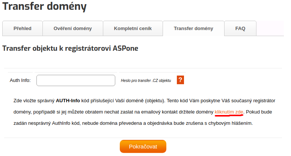Screen dimensions: 291x156
Task: Focus the Auth Info text field
Action: coord(75,80)
